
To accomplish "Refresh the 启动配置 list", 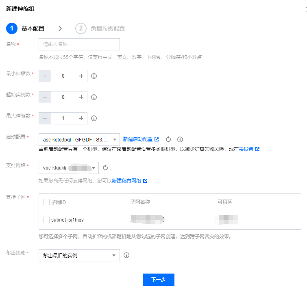I will click(168, 139).
